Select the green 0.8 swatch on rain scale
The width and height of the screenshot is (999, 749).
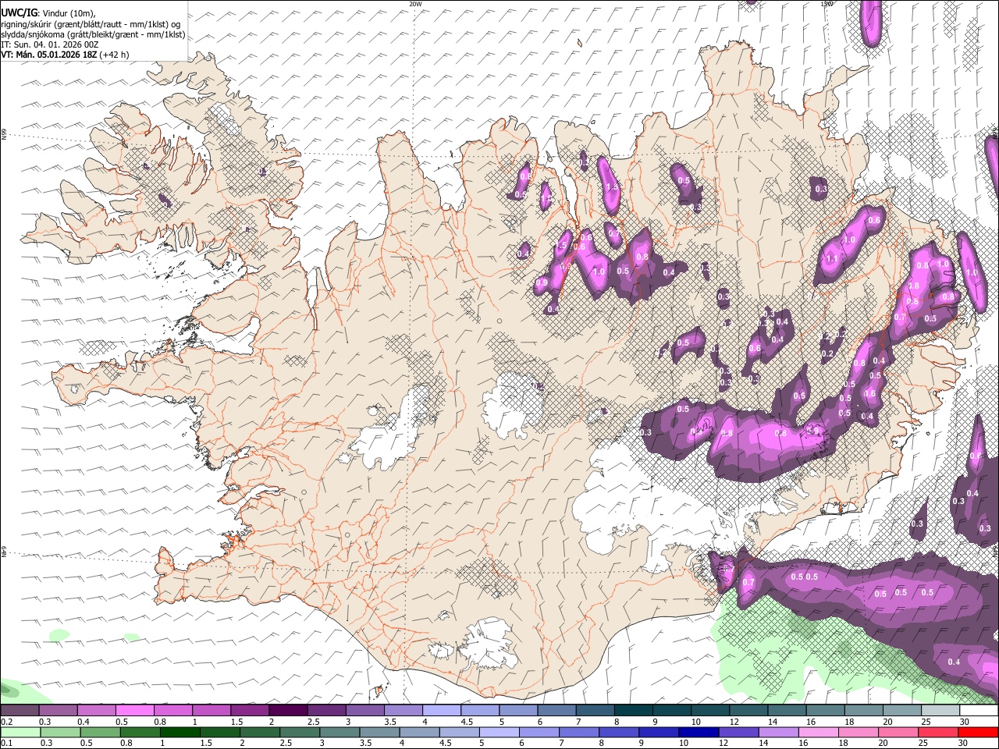[x=140, y=732]
